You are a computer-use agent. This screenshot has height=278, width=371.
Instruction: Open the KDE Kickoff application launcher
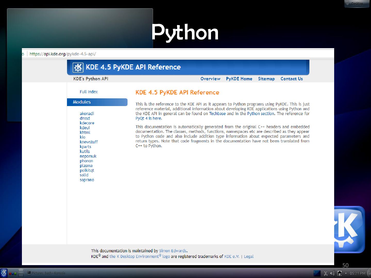click(x=4, y=273)
